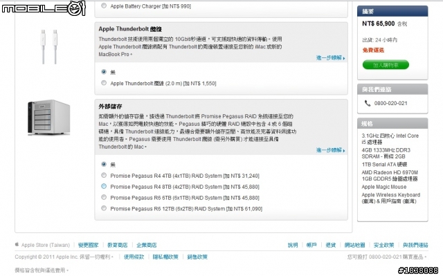Select 無 under Apple Thunderbolt cable
The image size is (443, 276).
[104, 72]
